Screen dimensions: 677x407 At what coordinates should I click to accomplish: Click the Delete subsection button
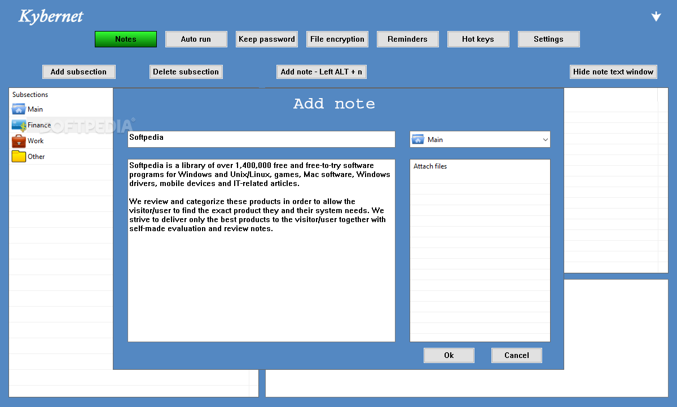pyautogui.click(x=186, y=72)
